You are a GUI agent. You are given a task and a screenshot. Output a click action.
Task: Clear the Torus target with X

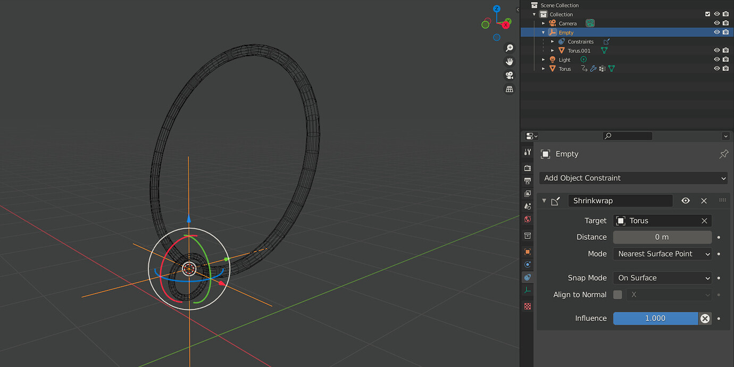pos(704,221)
